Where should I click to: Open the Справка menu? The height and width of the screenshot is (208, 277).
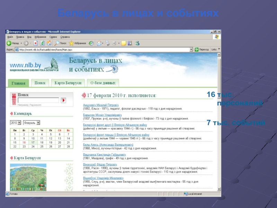[x=65, y=37]
